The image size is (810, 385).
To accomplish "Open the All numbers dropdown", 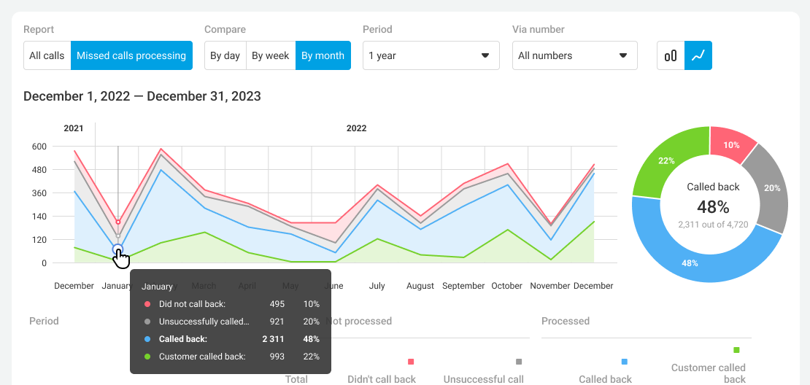I will (x=574, y=55).
